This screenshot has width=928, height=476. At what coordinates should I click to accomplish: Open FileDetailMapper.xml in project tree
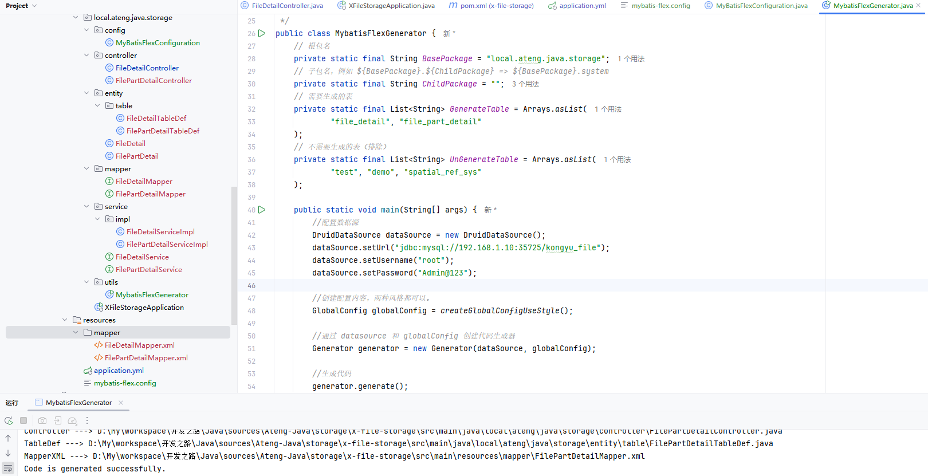[139, 345]
